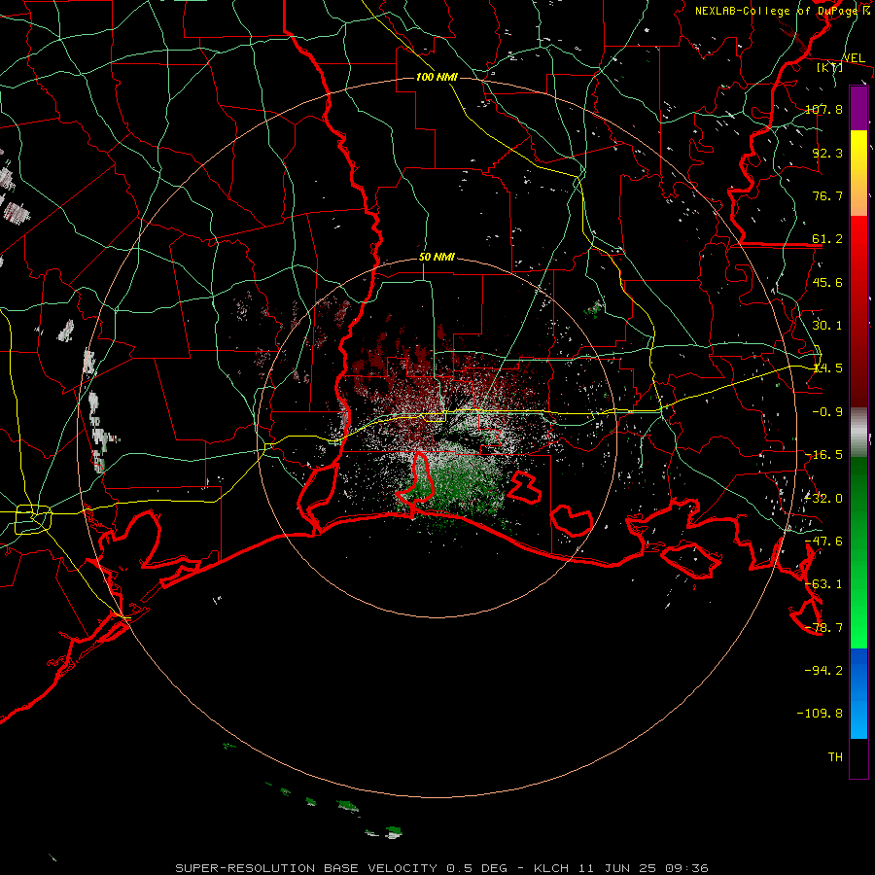Click the NEXLAB-College of DuPage label
Image resolution: width=875 pixels, height=875 pixels.
point(779,11)
